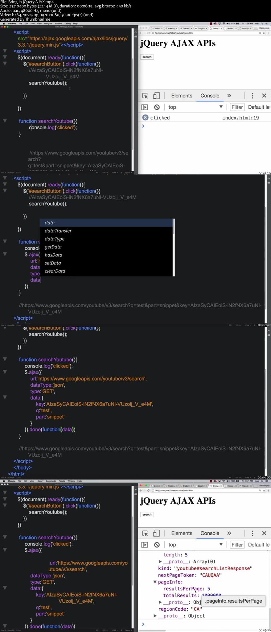Viewport: 271px width, 632px height.
Task: Toggle console sidebar icon above the pageInfo output
Action: pyautogui.click(x=145, y=545)
